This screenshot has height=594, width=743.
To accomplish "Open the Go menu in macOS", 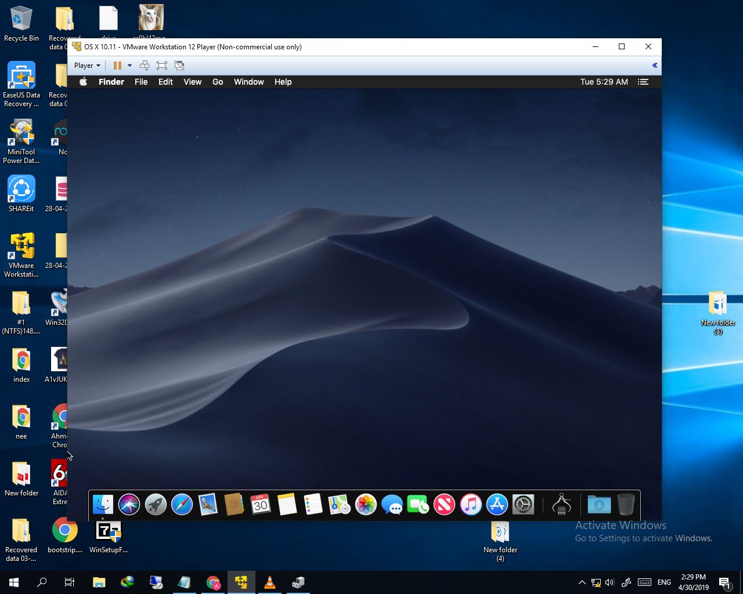I will click(218, 82).
